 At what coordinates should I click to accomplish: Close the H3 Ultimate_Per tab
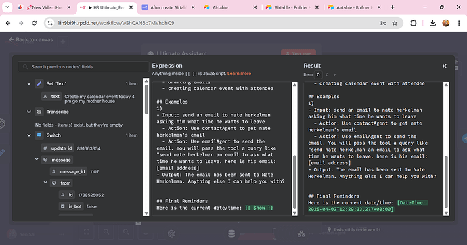pos(131,7)
